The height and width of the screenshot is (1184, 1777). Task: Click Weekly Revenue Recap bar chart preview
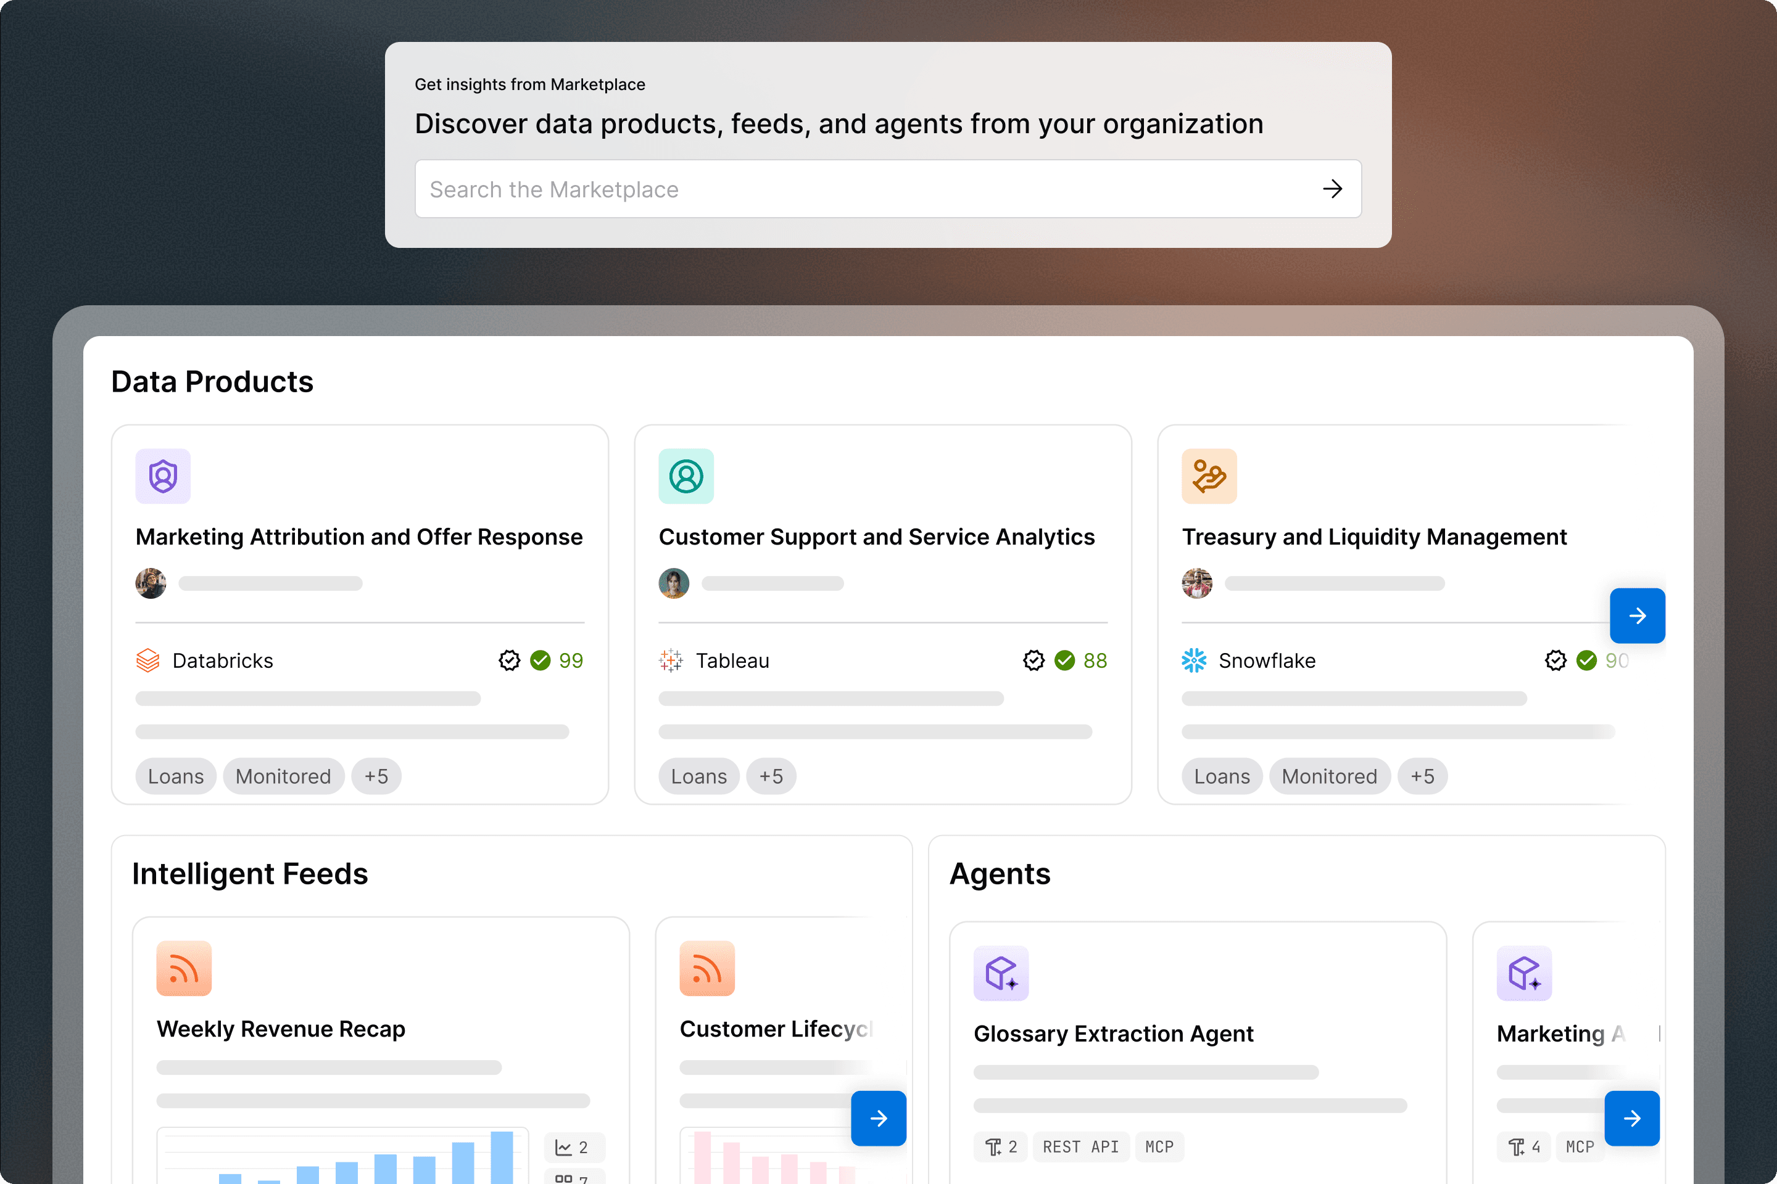coord(342,1156)
